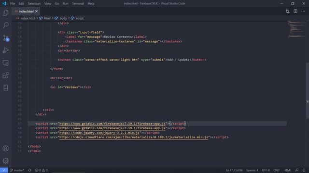The height and width of the screenshot is (173, 309).
Task: Click the master branch indicator
Action: click(x=17, y=170)
